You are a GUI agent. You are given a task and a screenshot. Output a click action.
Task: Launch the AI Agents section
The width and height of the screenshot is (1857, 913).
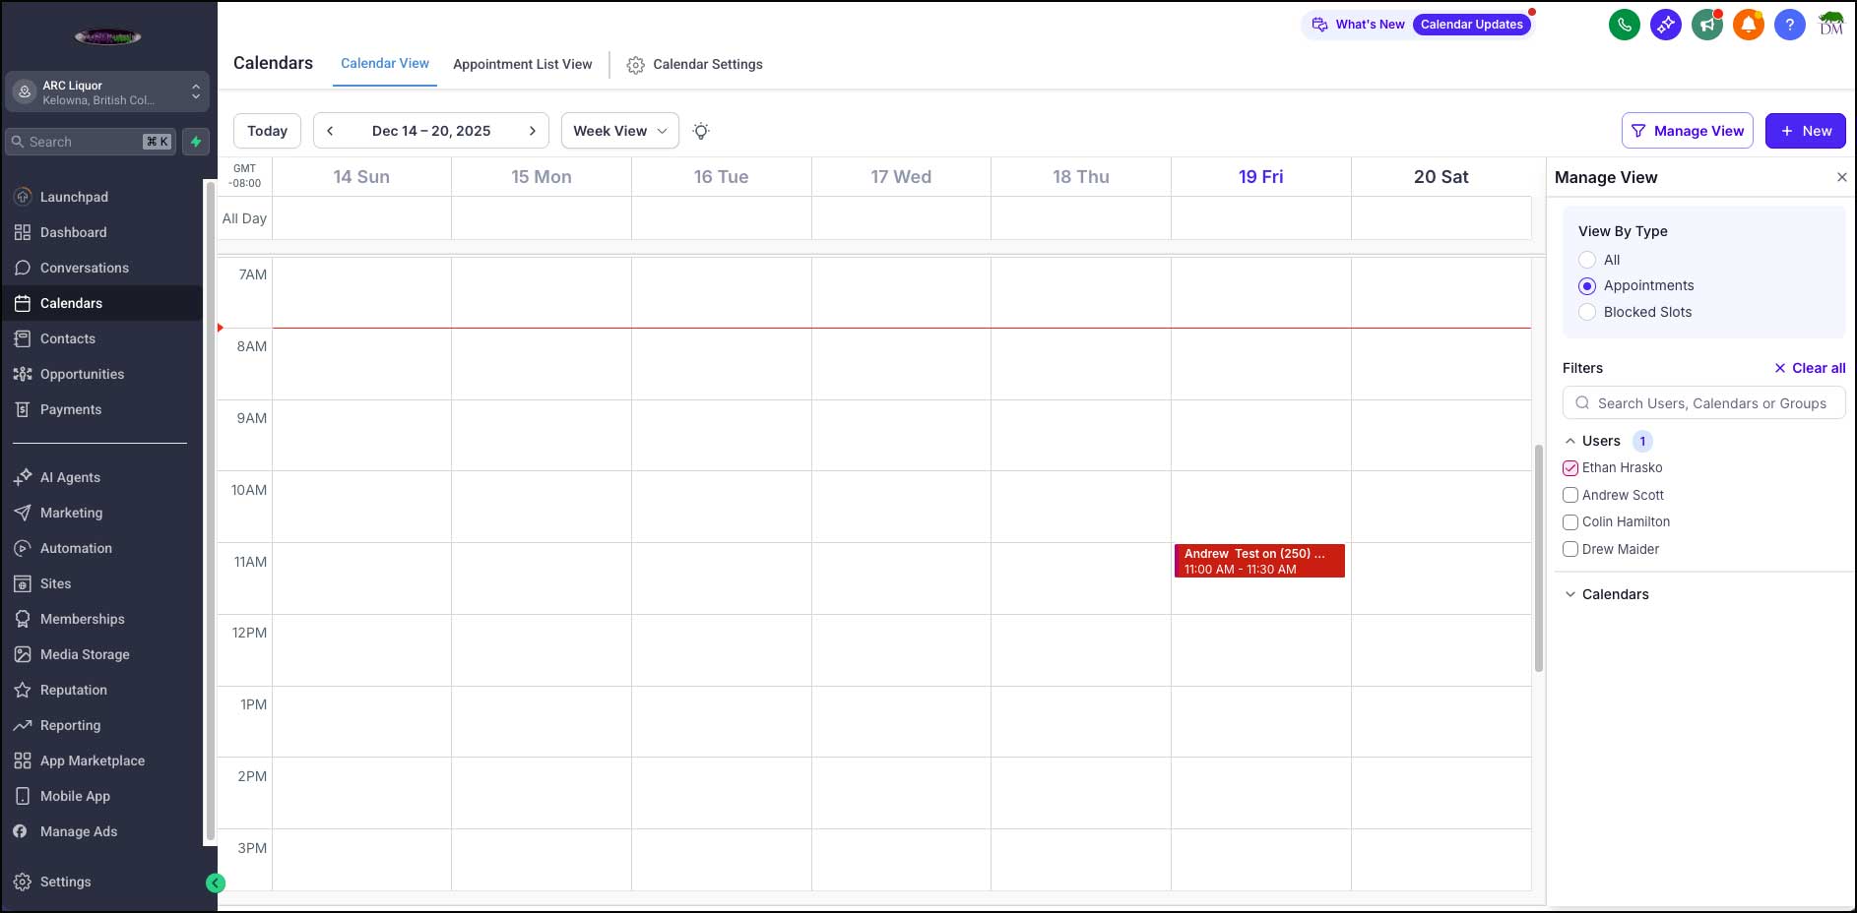coord(70,477)
